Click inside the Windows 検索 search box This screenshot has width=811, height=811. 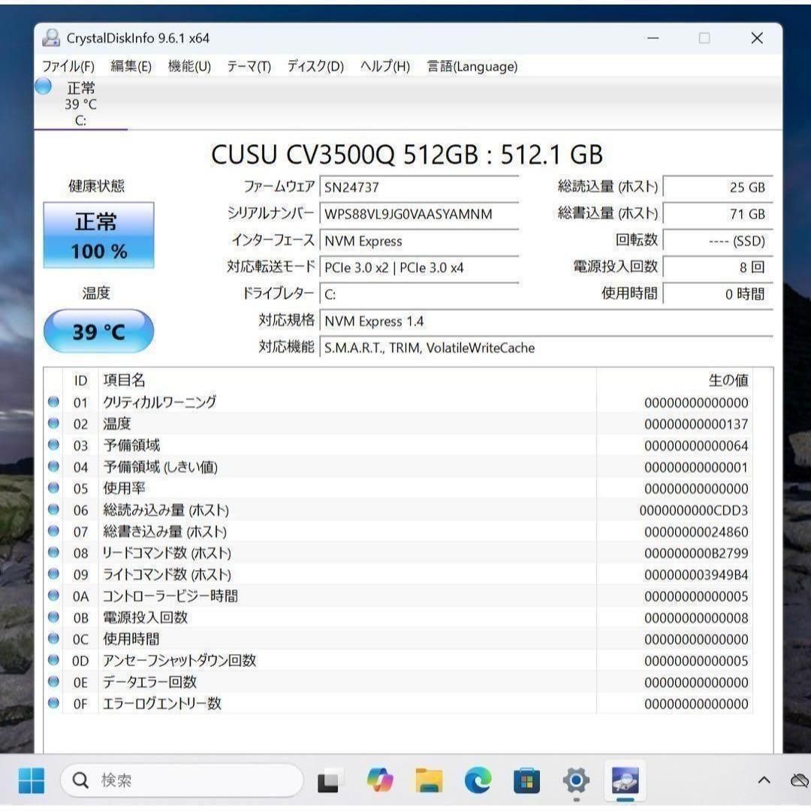(180, 781)
